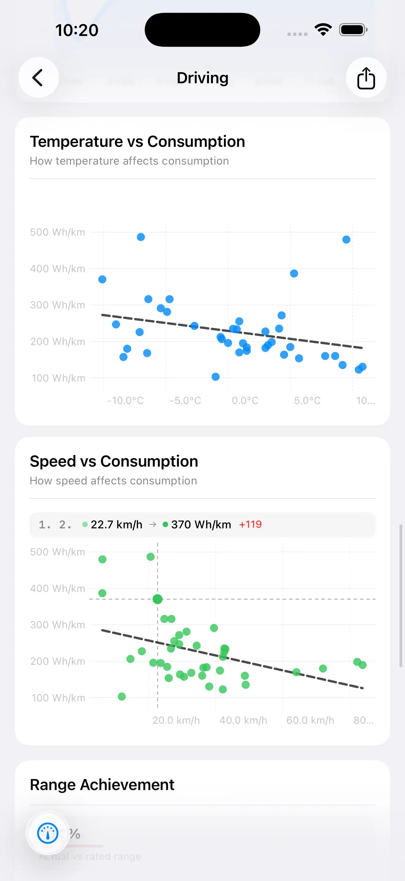The image size is (405, 881).
Task: Tap the Speed vs Consumption heading
Action: coord(114,461)
